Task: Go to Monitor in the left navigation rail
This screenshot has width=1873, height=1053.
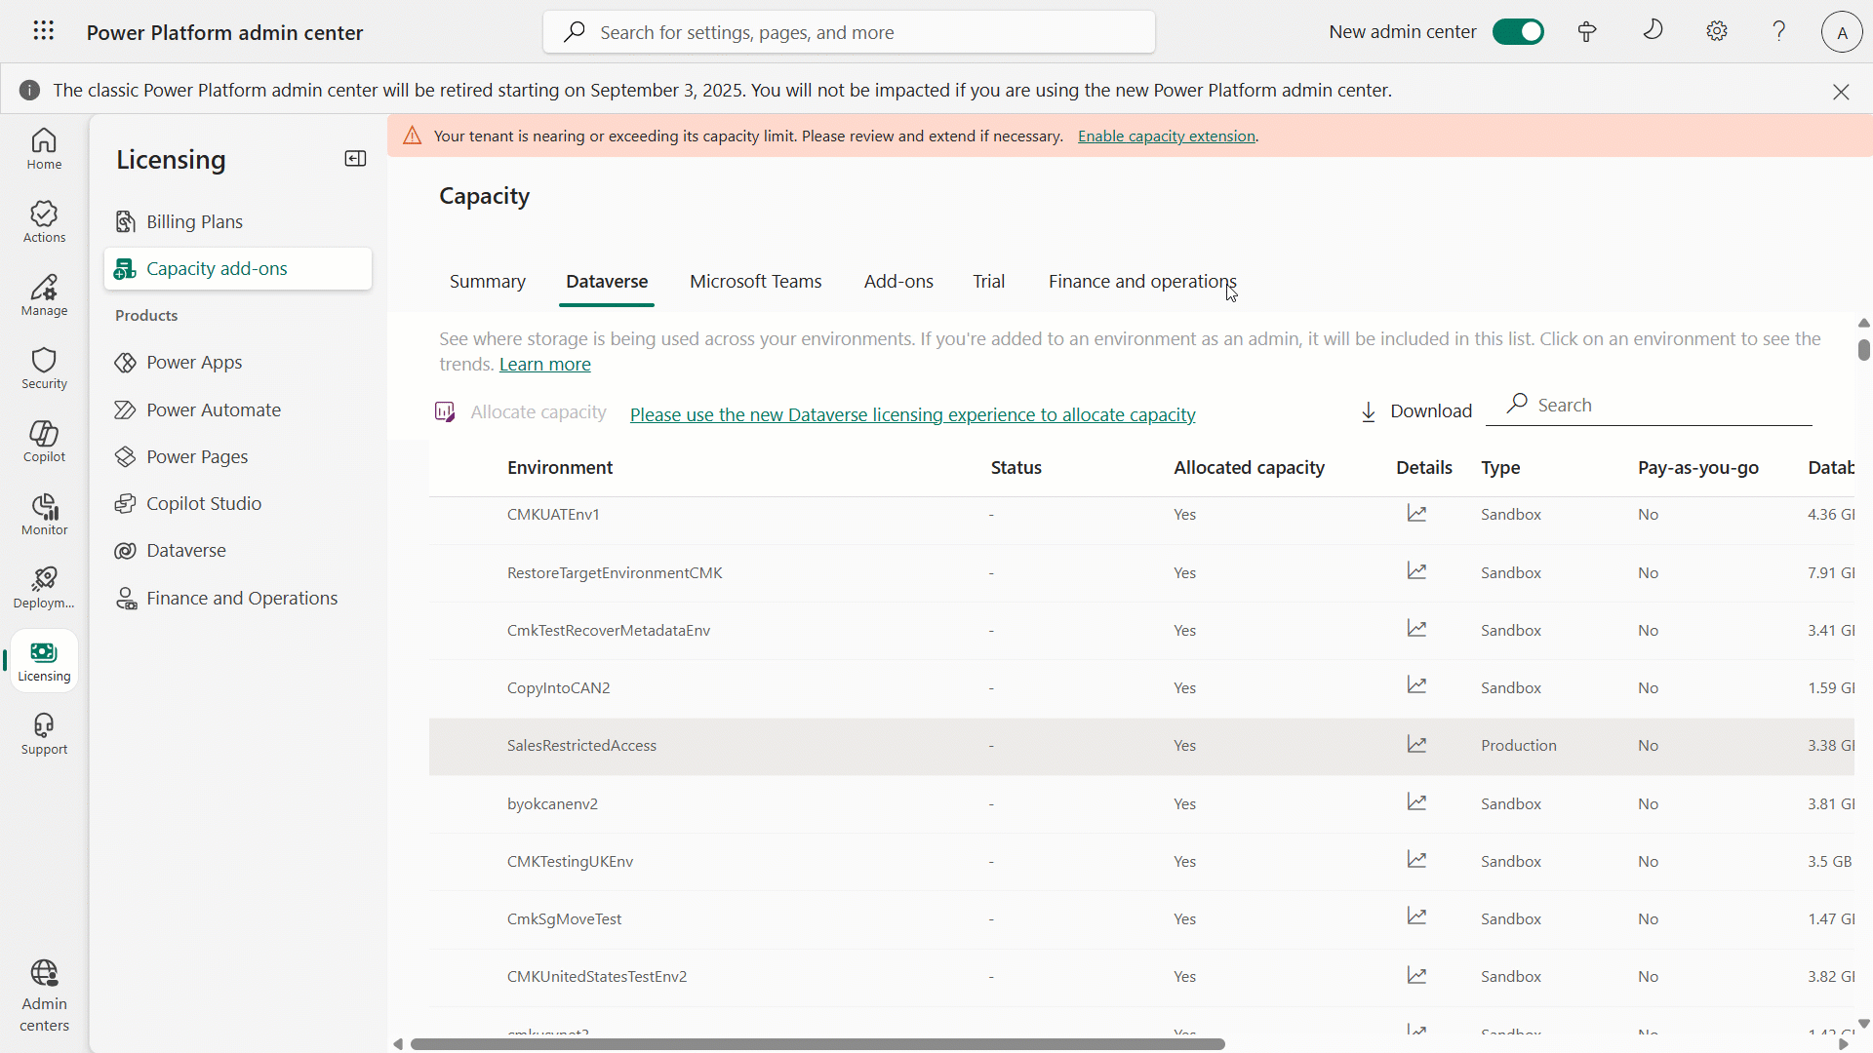Action: point(44,515)
